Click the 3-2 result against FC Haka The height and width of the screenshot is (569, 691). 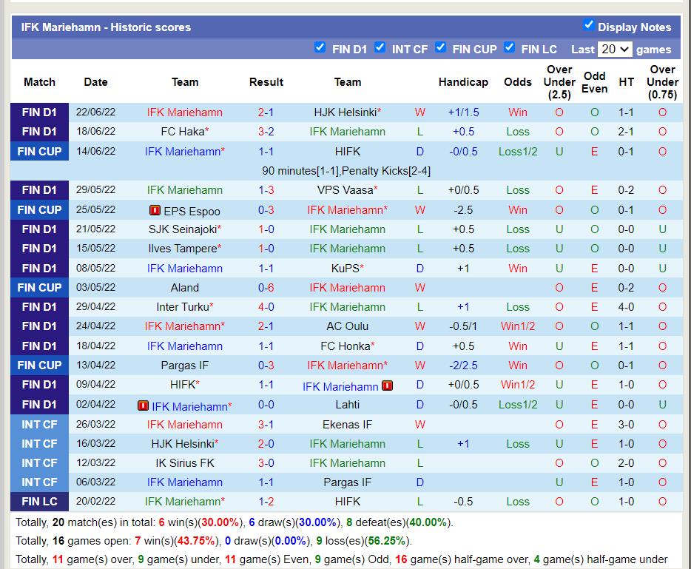click(x=266, y=132)
